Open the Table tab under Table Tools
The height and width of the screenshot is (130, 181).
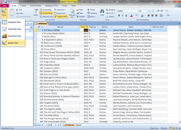(73, 6)
